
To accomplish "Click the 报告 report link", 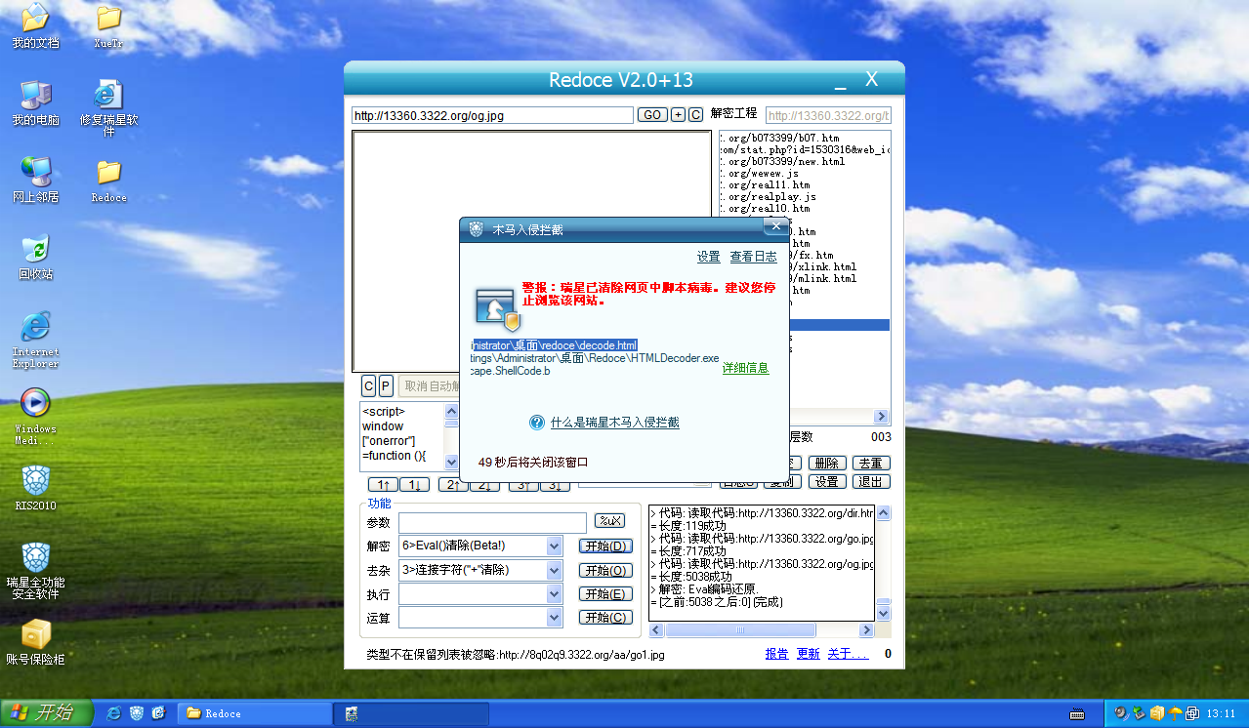I will click(x=776, y=654).
